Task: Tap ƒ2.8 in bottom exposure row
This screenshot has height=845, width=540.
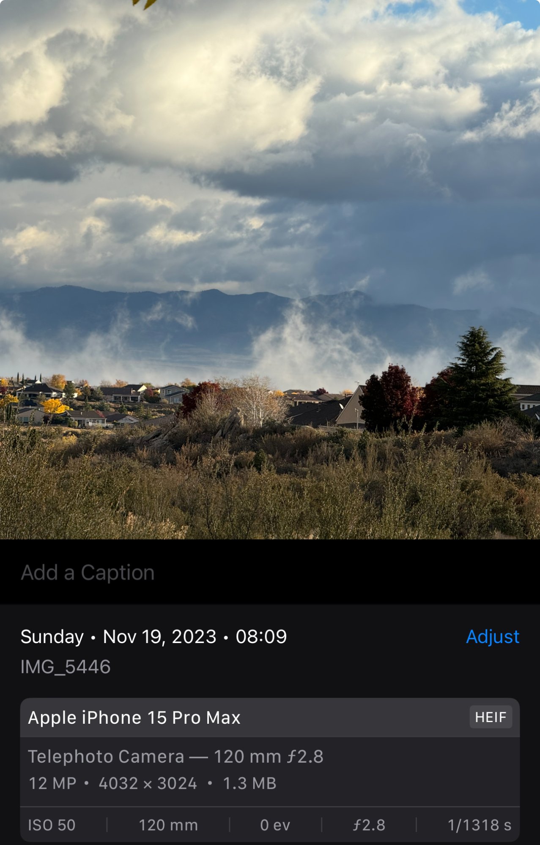Action: [x=369, y=825]
